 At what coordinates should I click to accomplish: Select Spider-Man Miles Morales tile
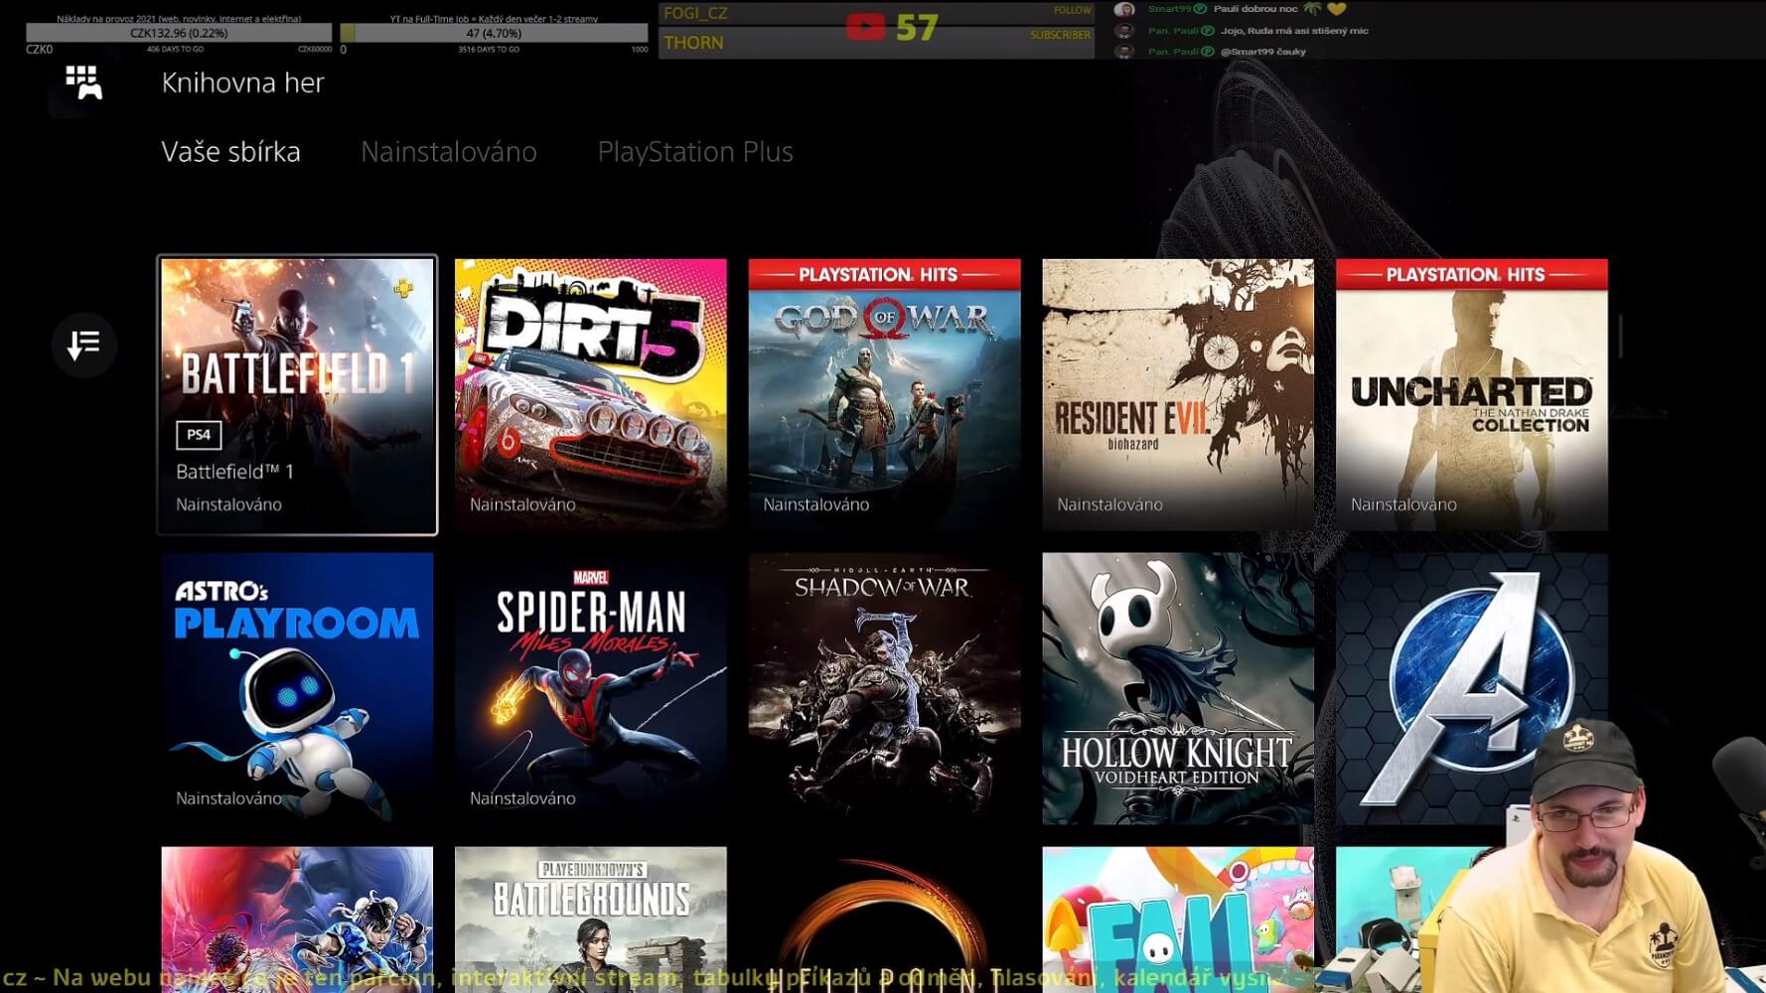point(590,688)
